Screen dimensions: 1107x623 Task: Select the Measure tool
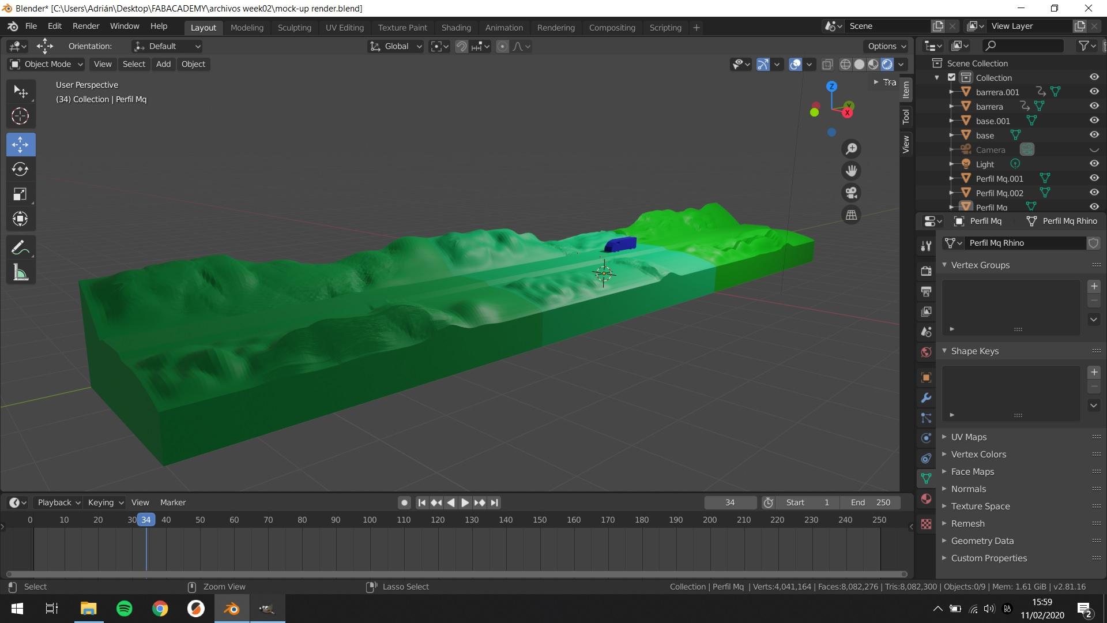tap(20, 273)
